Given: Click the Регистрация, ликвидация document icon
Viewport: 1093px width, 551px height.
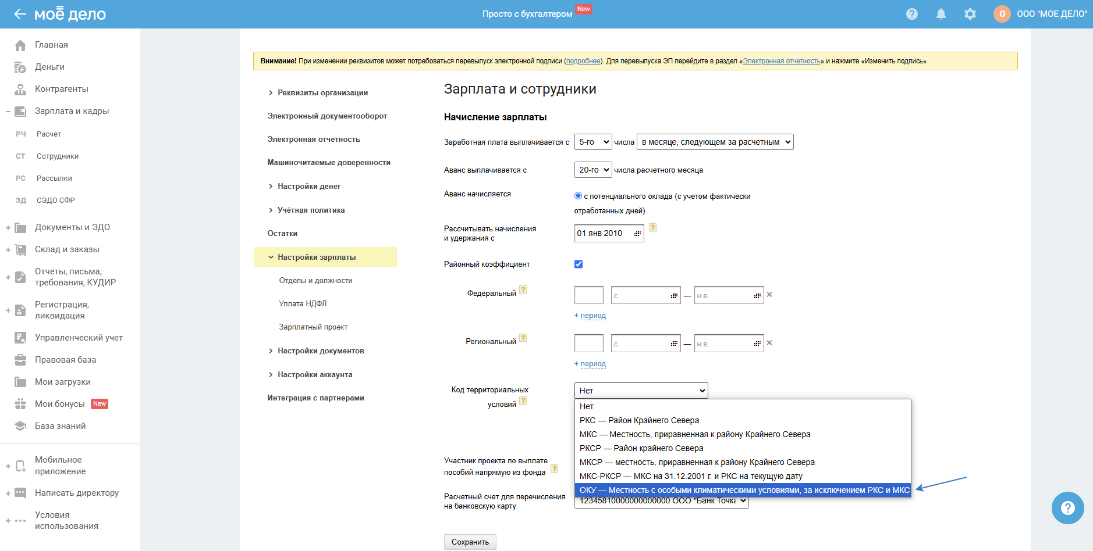Looking at the screenshot, I should click(20, 310).
